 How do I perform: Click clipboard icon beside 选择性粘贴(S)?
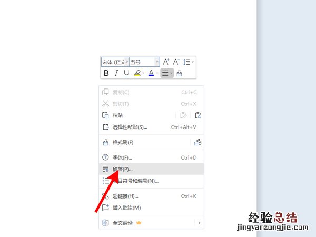106,127
